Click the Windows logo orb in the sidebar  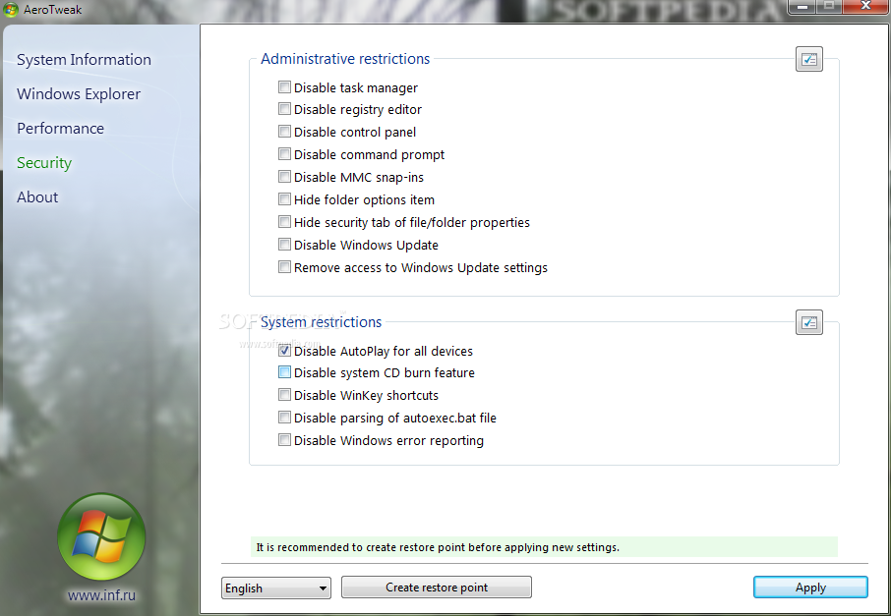point(101,536)
